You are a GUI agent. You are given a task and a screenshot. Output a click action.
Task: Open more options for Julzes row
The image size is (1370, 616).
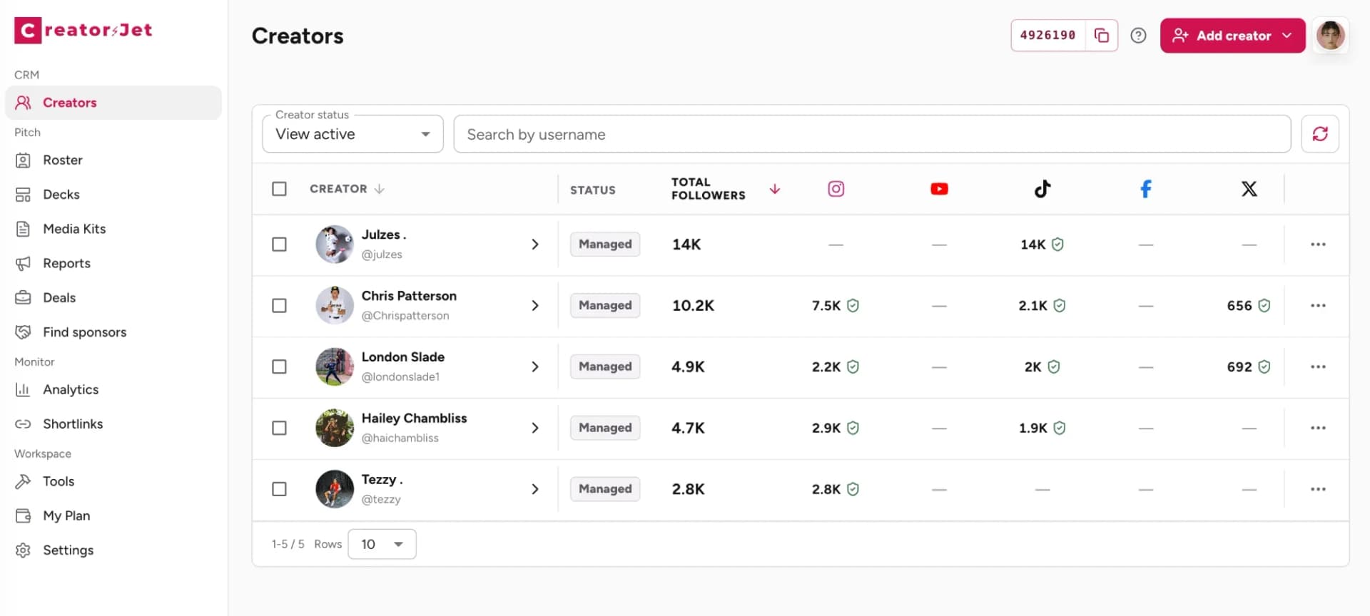click(x=1318, y=245)
